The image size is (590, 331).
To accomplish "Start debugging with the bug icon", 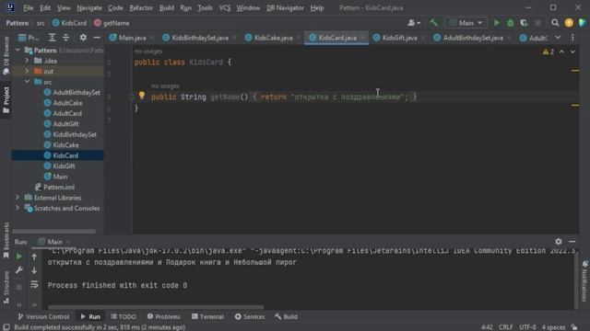I will click(x=510, y=23).
